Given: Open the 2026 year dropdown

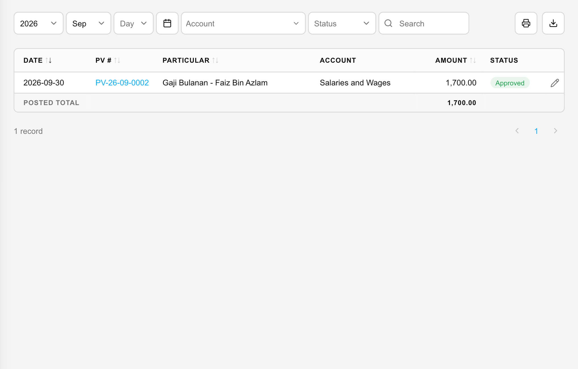Looking at the screenshot, I should (x=39, y=23).
